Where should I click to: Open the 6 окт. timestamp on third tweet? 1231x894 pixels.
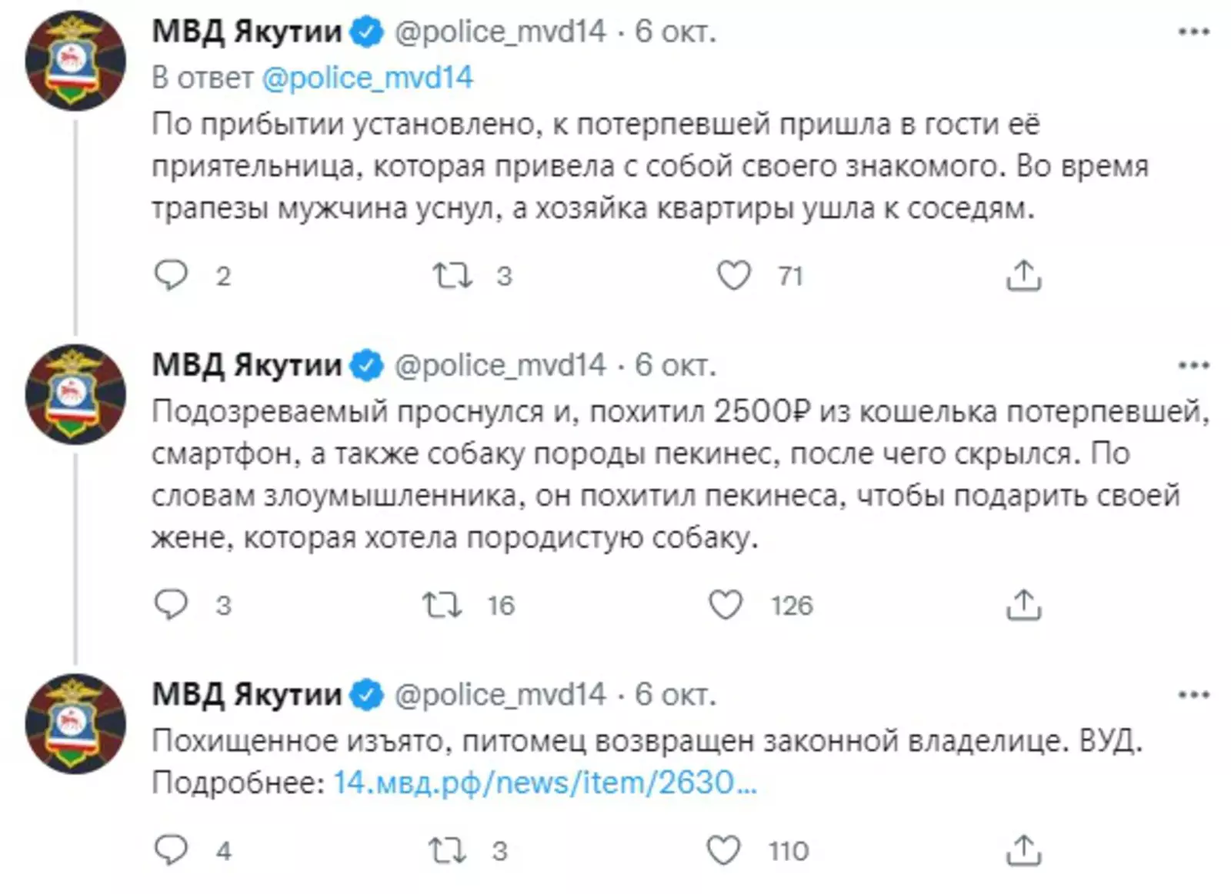point(675,695)
